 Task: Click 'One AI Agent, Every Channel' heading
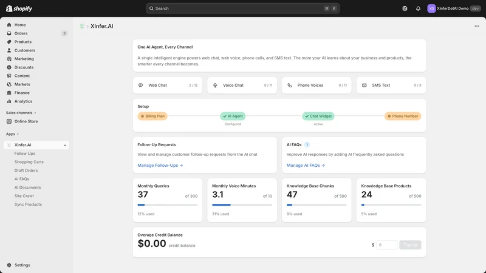coord(165,47)
